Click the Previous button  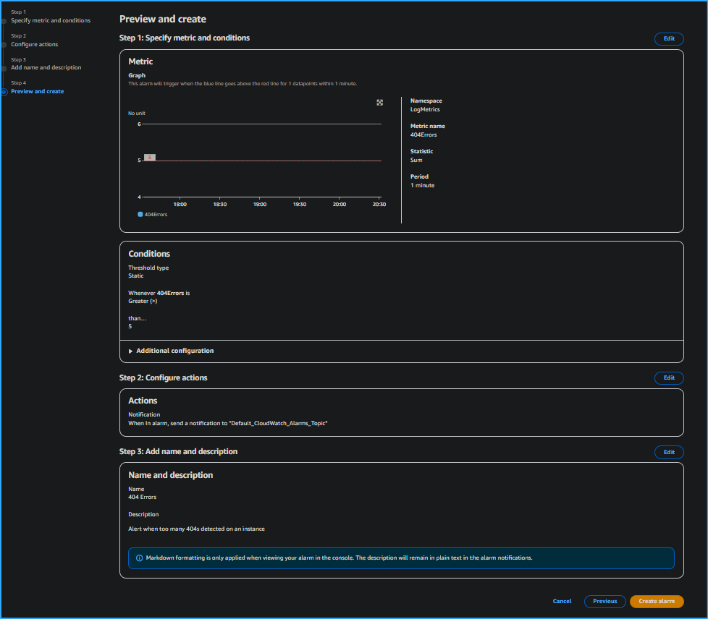604,601
